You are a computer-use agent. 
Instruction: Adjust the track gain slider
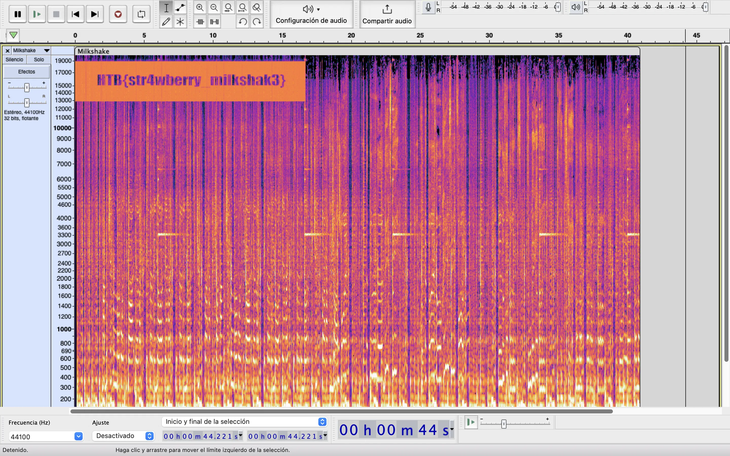click(27, 87)
